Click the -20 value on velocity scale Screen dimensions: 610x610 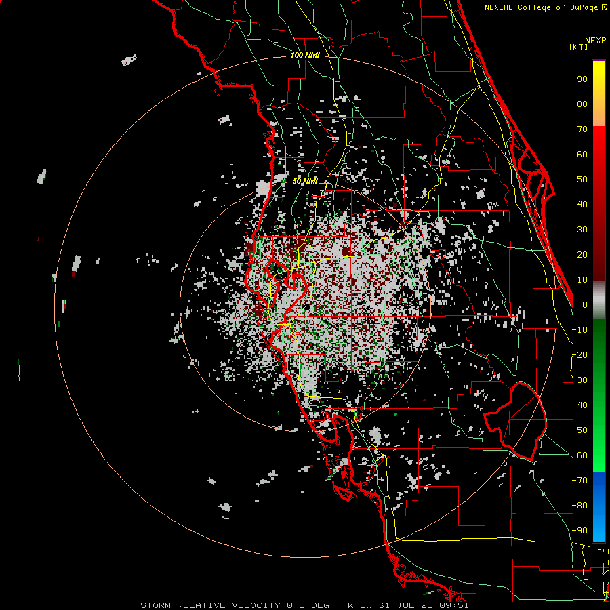579,355
